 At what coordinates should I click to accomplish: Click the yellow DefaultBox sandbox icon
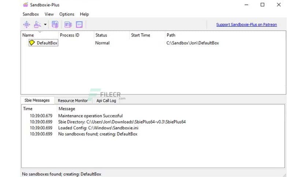pyautogui.click(x=32, y=43)
